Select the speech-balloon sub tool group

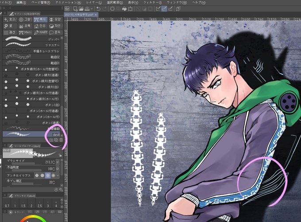[55, 32]
